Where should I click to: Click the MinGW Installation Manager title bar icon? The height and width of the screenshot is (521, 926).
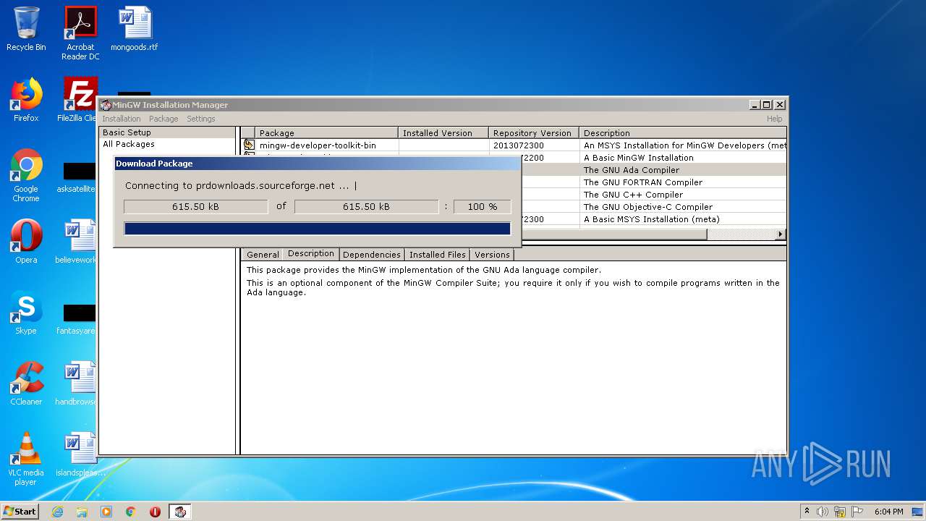106,105
